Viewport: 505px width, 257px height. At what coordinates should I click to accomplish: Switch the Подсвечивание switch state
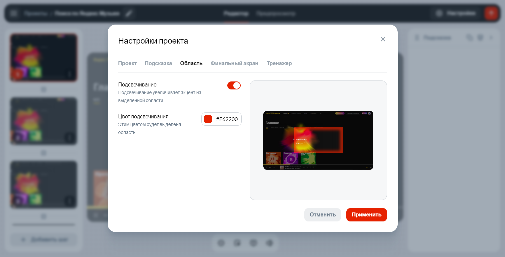(234, 85)
